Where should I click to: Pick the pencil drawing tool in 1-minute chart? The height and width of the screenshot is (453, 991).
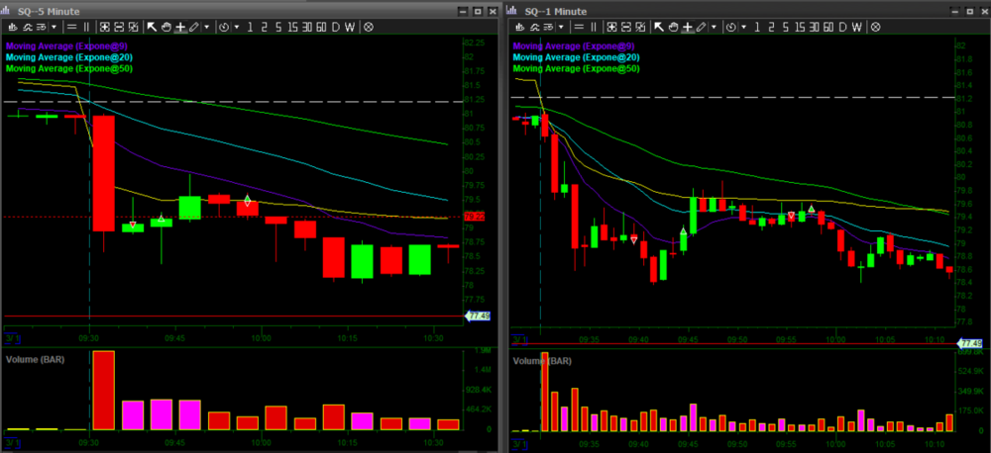pos(702,28)
